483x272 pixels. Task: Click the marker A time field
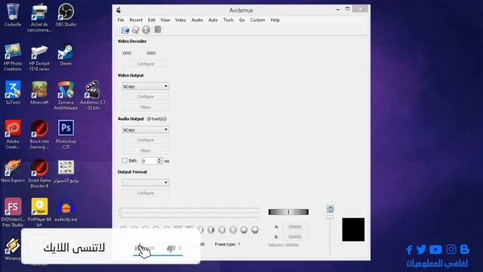coord(295,227)
